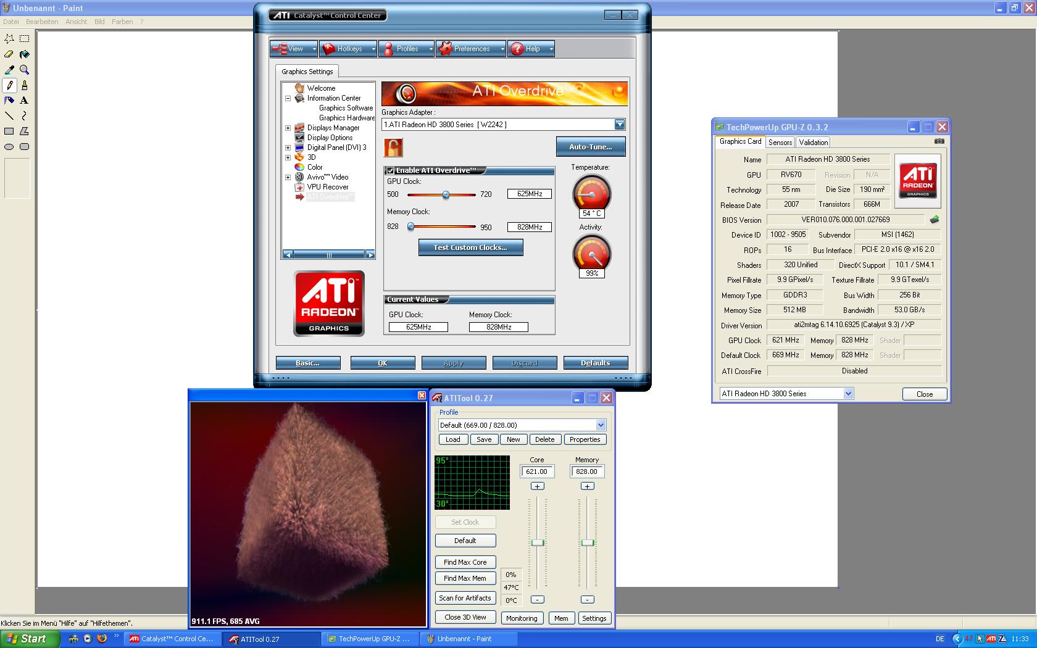The height and width of the screenshot is (648, 1037).
Task: Click the camera screenshot icon in GPU-Z
Action: [x=939, y=141]
